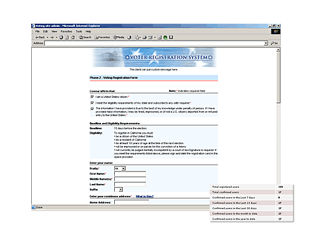The width and height of the screenshot is (312, 234).
Task: Click the Middle Name(s) input field
Action: pyautogui.click(x=130, y=179)
